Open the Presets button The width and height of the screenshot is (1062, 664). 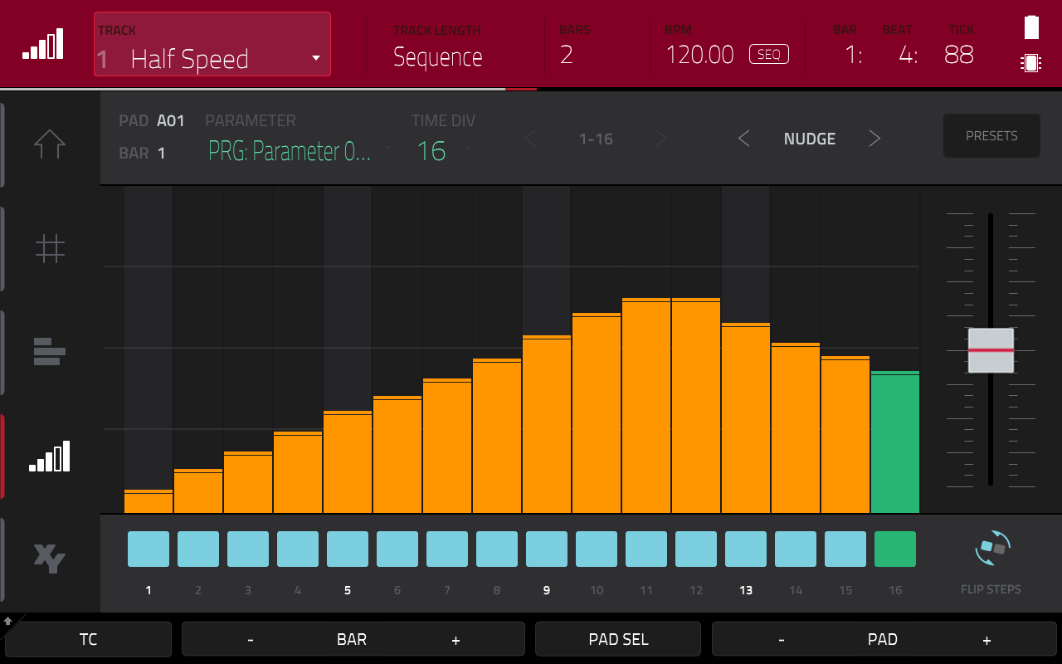point(991,136)
